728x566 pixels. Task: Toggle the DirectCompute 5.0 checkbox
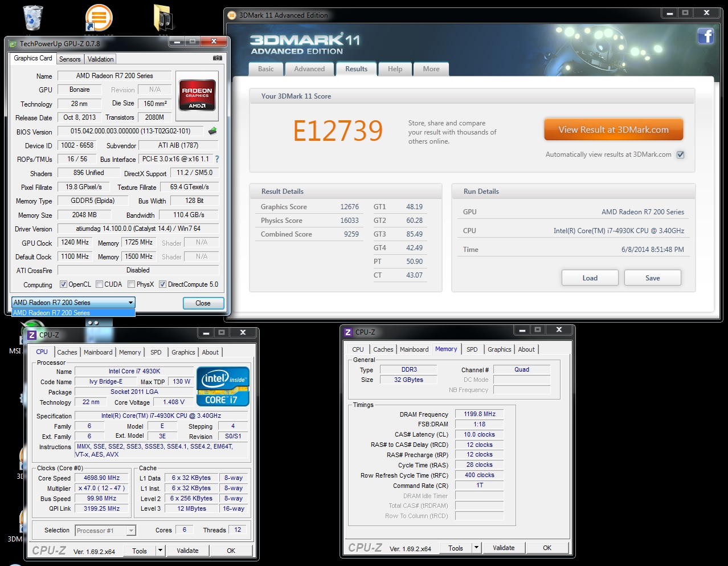(162, 284)
